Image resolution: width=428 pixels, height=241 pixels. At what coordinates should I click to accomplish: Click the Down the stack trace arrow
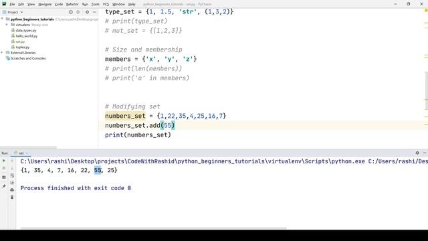12,168
